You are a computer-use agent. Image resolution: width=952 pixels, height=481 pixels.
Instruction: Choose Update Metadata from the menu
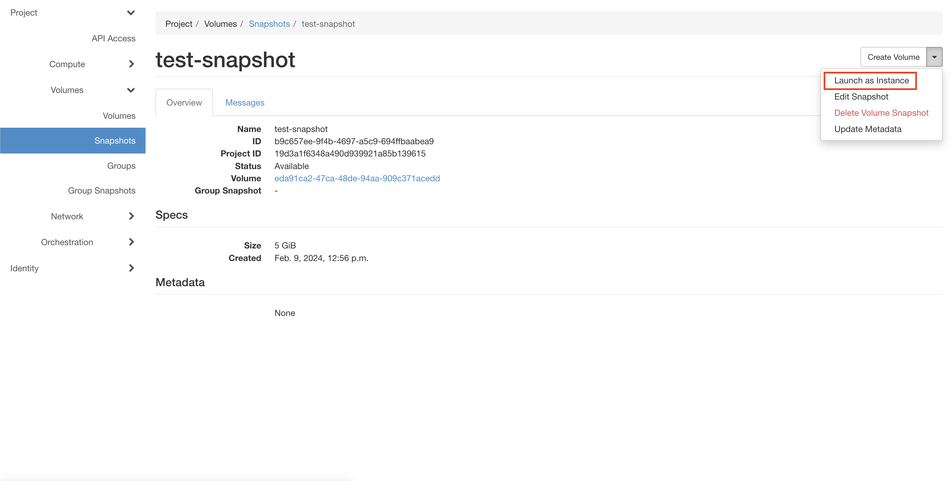coord(867,129)
